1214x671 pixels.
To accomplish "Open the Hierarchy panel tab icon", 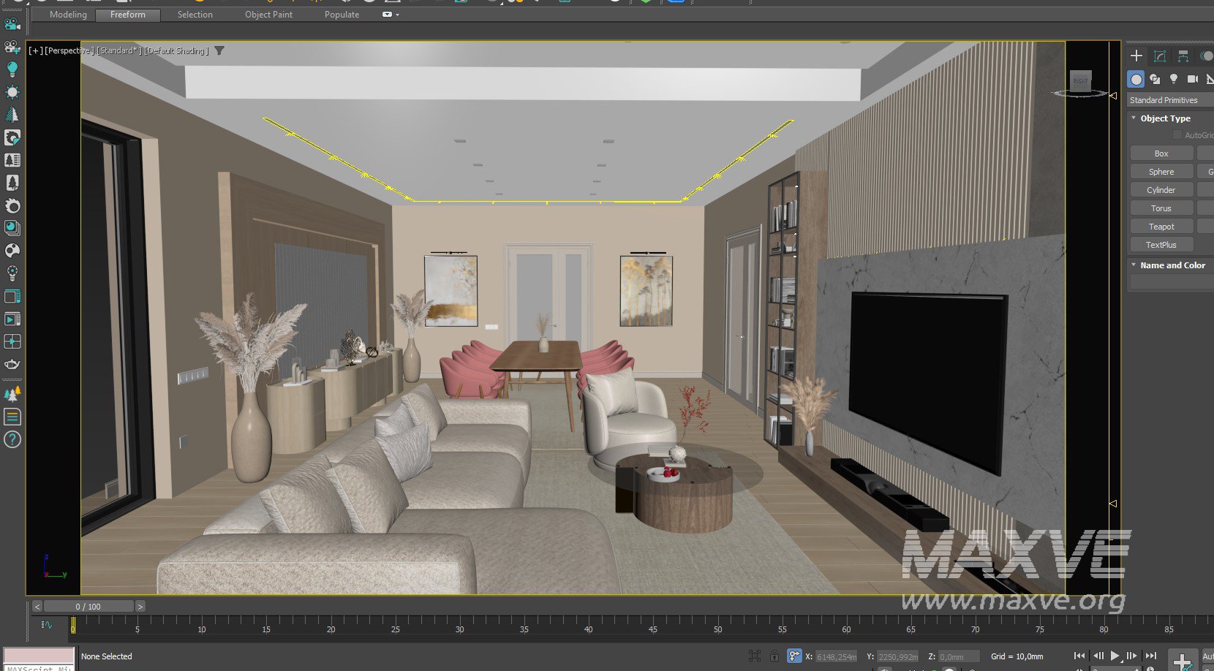I will click(1183, 56).
